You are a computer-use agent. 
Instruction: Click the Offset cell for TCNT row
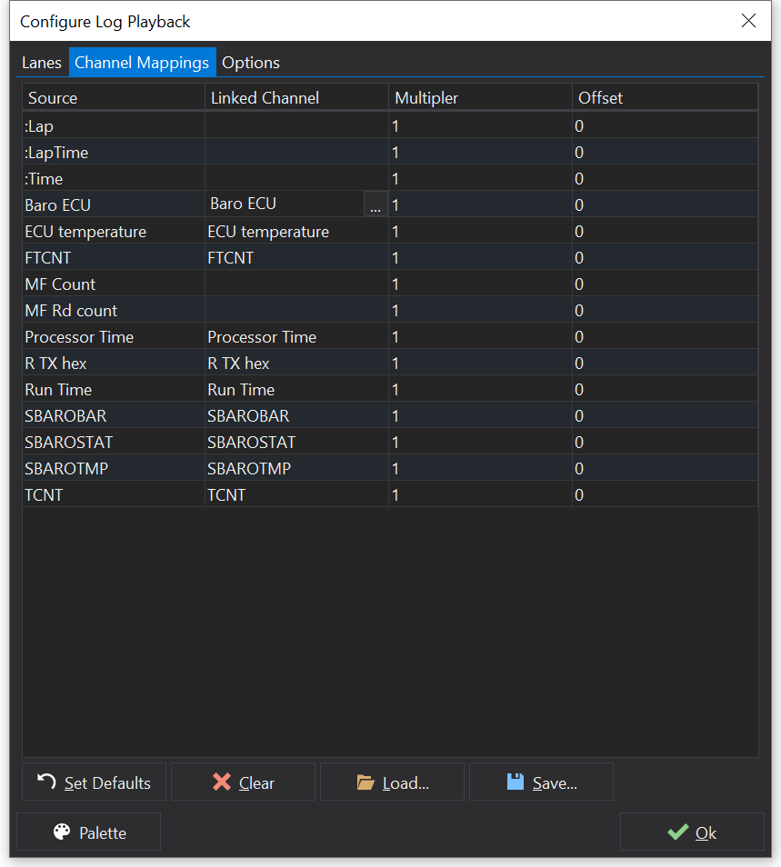click(665, 495)
